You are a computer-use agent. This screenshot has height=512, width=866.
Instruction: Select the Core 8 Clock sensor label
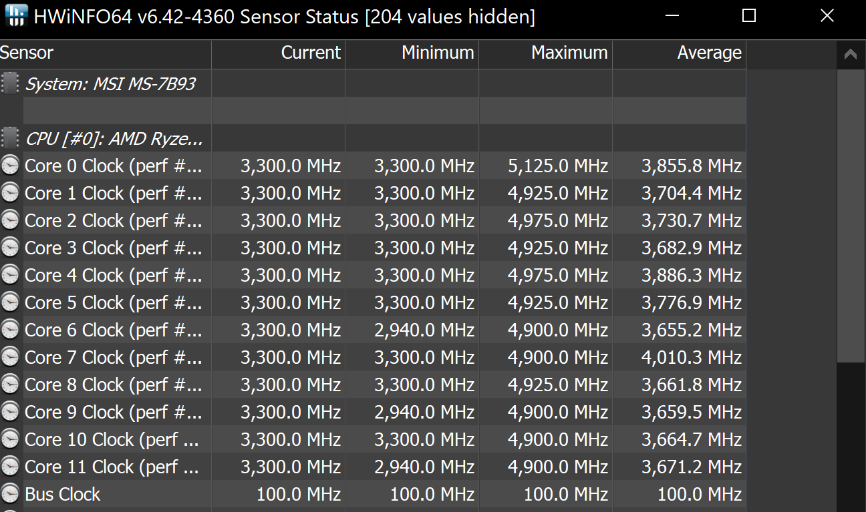coord(113,385)
